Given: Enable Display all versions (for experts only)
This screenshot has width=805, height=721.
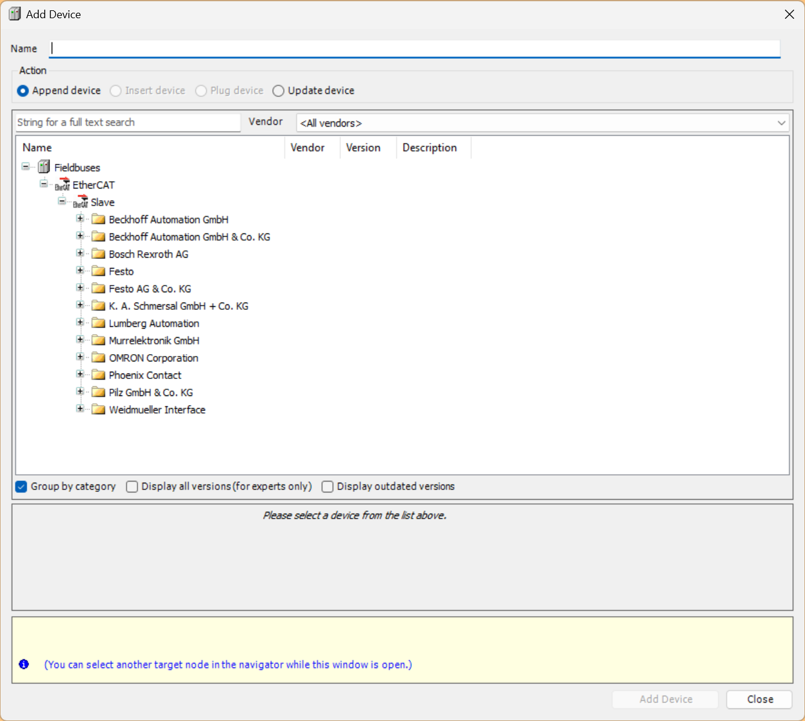Looking at the screenshot, I should tap(132, 486).
